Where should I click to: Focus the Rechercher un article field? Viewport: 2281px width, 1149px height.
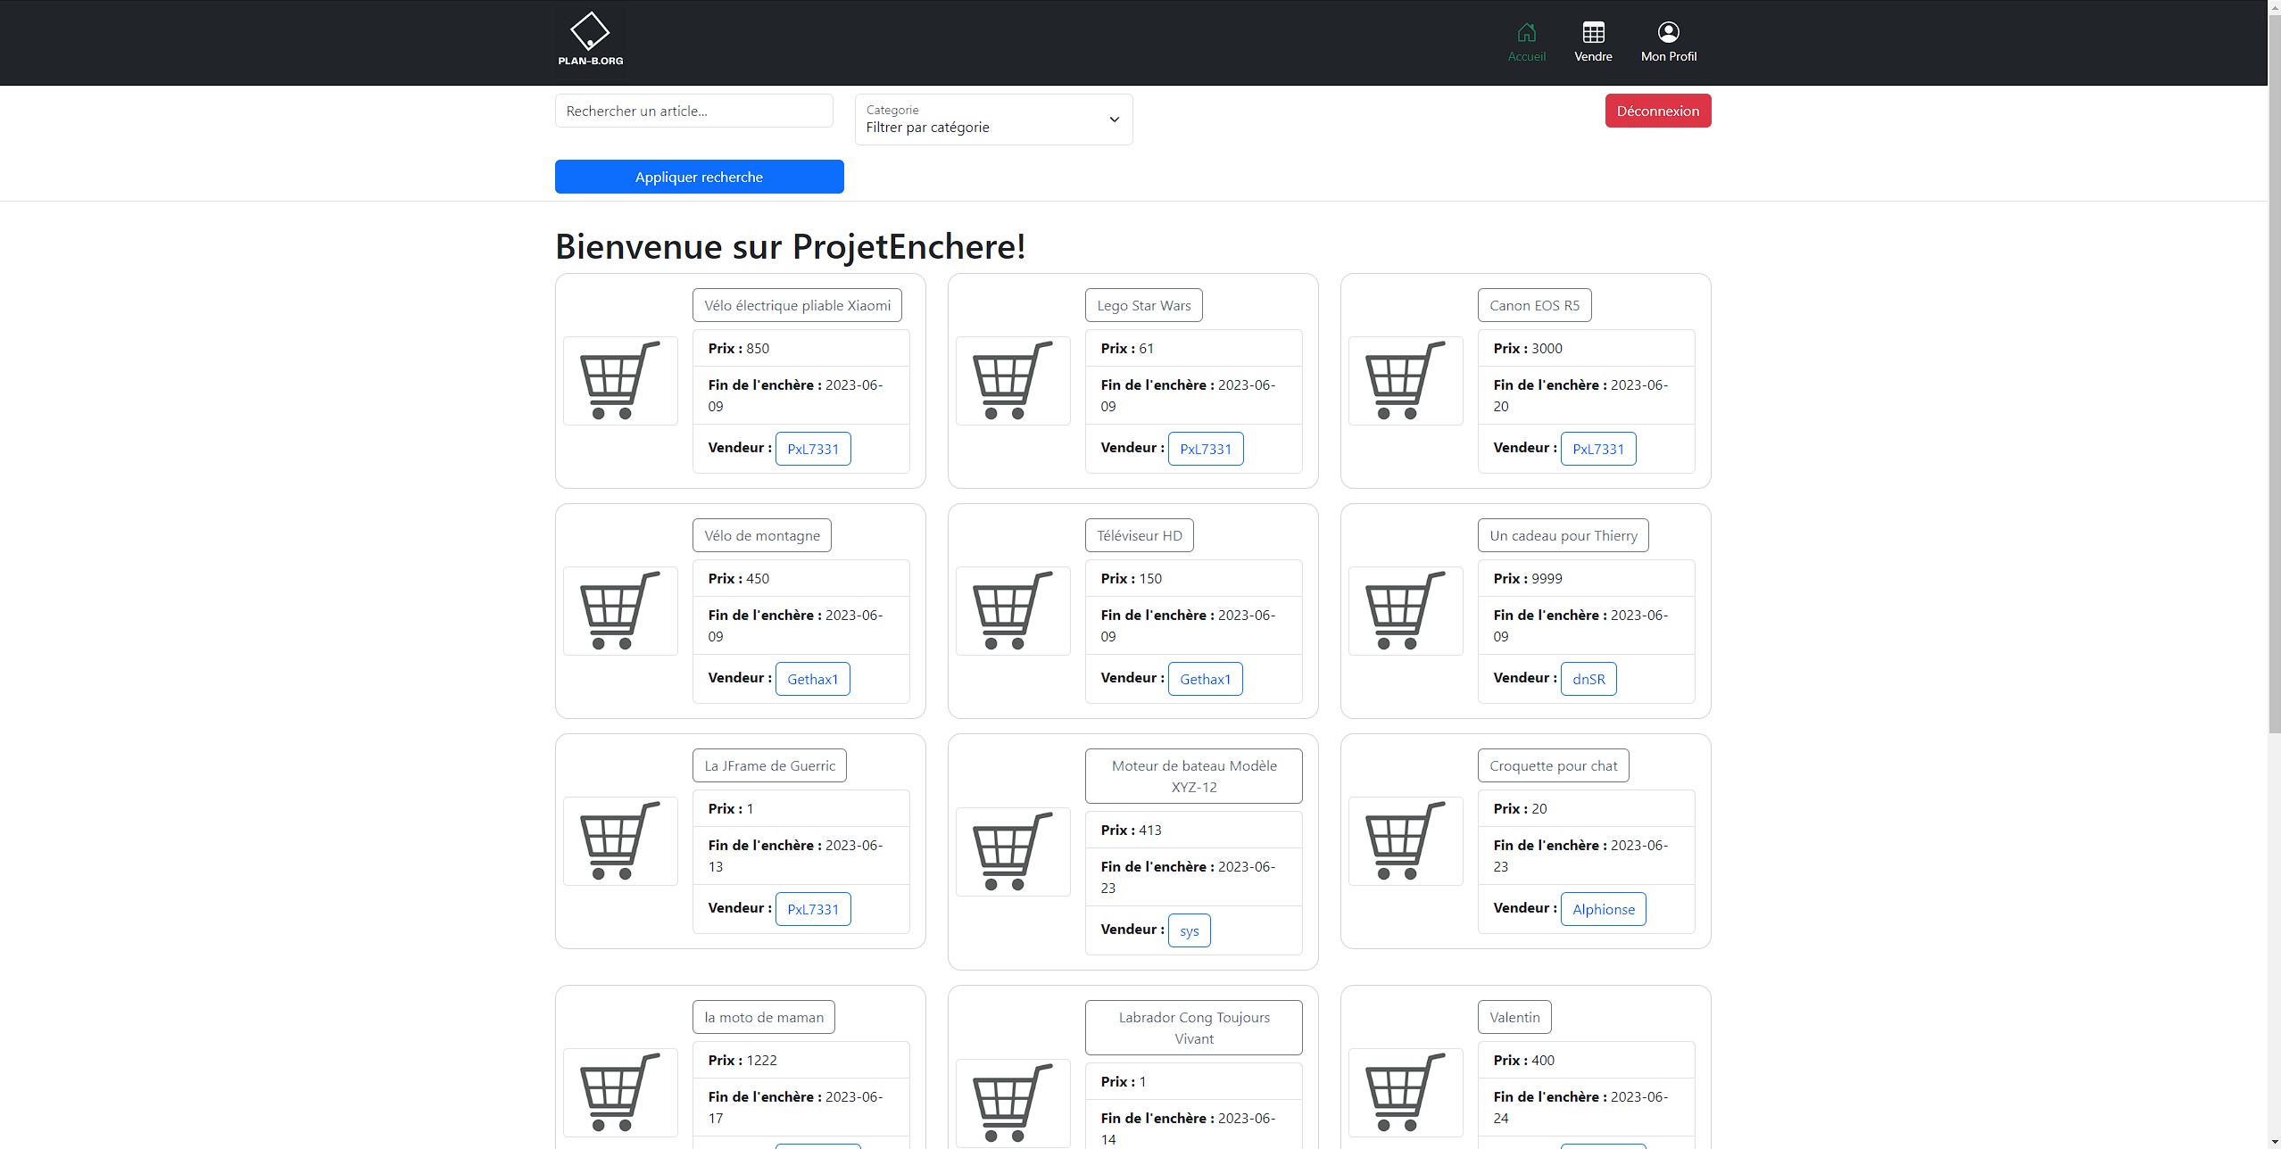(x=693, y=112)
